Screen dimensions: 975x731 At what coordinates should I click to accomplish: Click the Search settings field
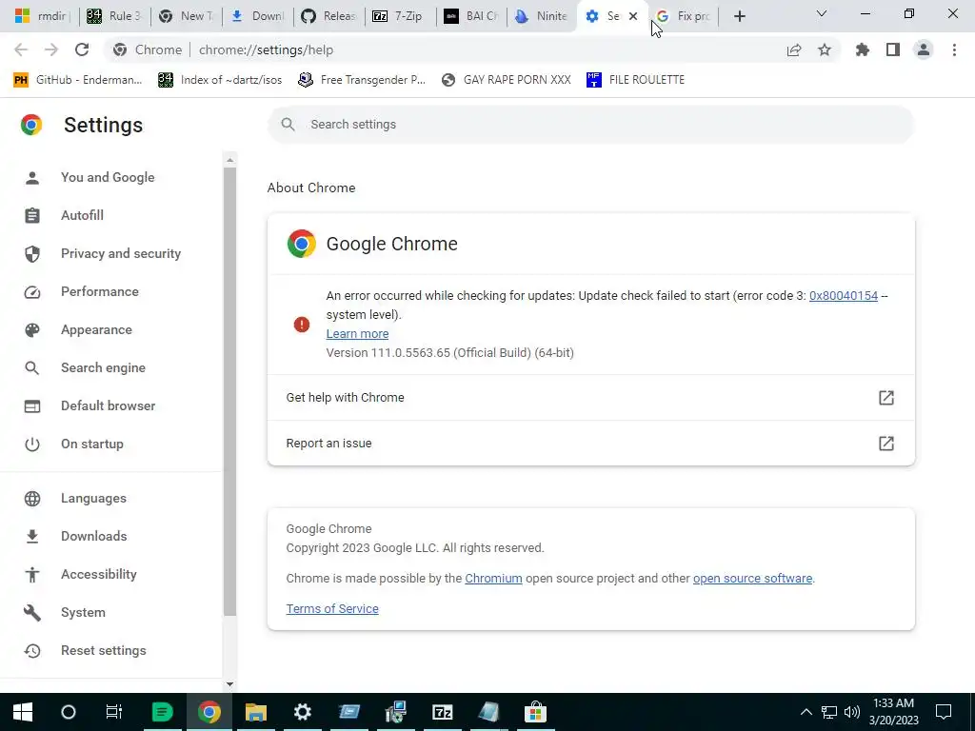[590, 125]
